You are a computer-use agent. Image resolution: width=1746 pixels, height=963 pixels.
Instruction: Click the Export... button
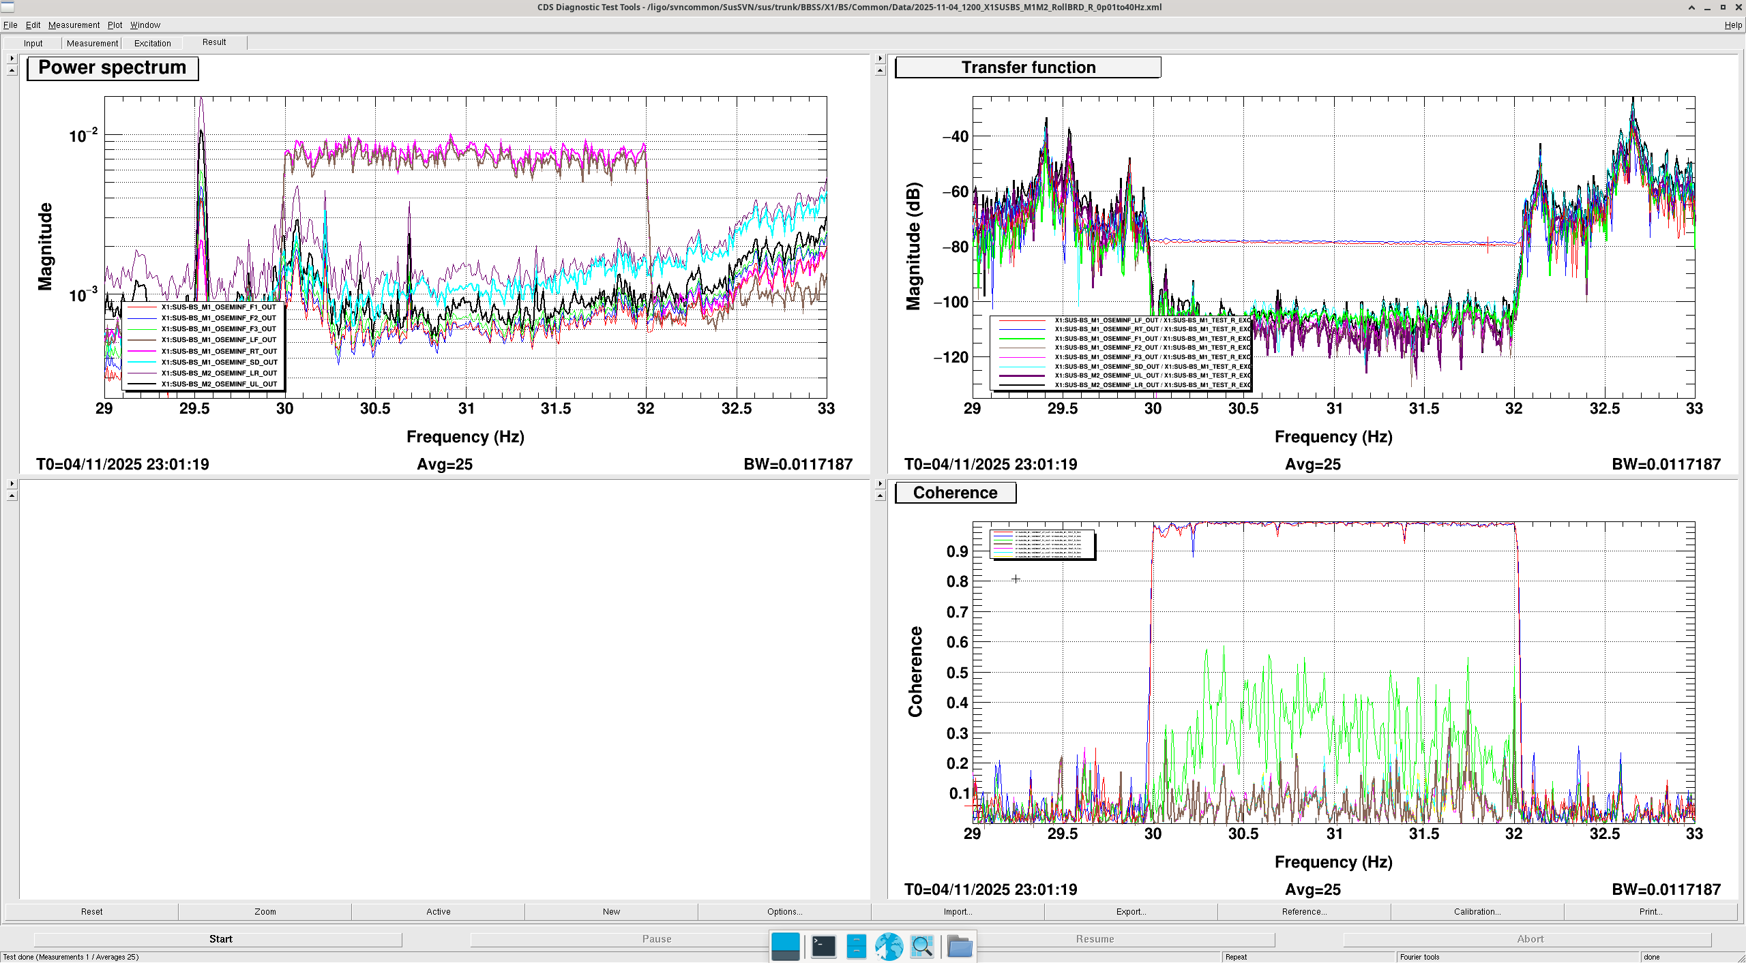[1131, 911]
